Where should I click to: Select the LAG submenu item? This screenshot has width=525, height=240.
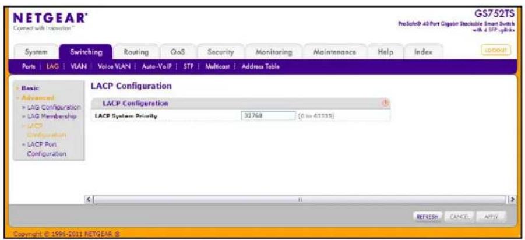tap(52, 66)
